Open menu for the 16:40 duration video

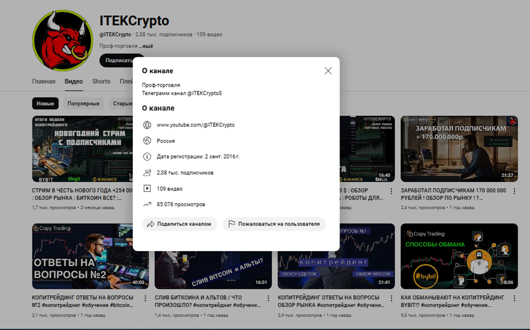391,191
